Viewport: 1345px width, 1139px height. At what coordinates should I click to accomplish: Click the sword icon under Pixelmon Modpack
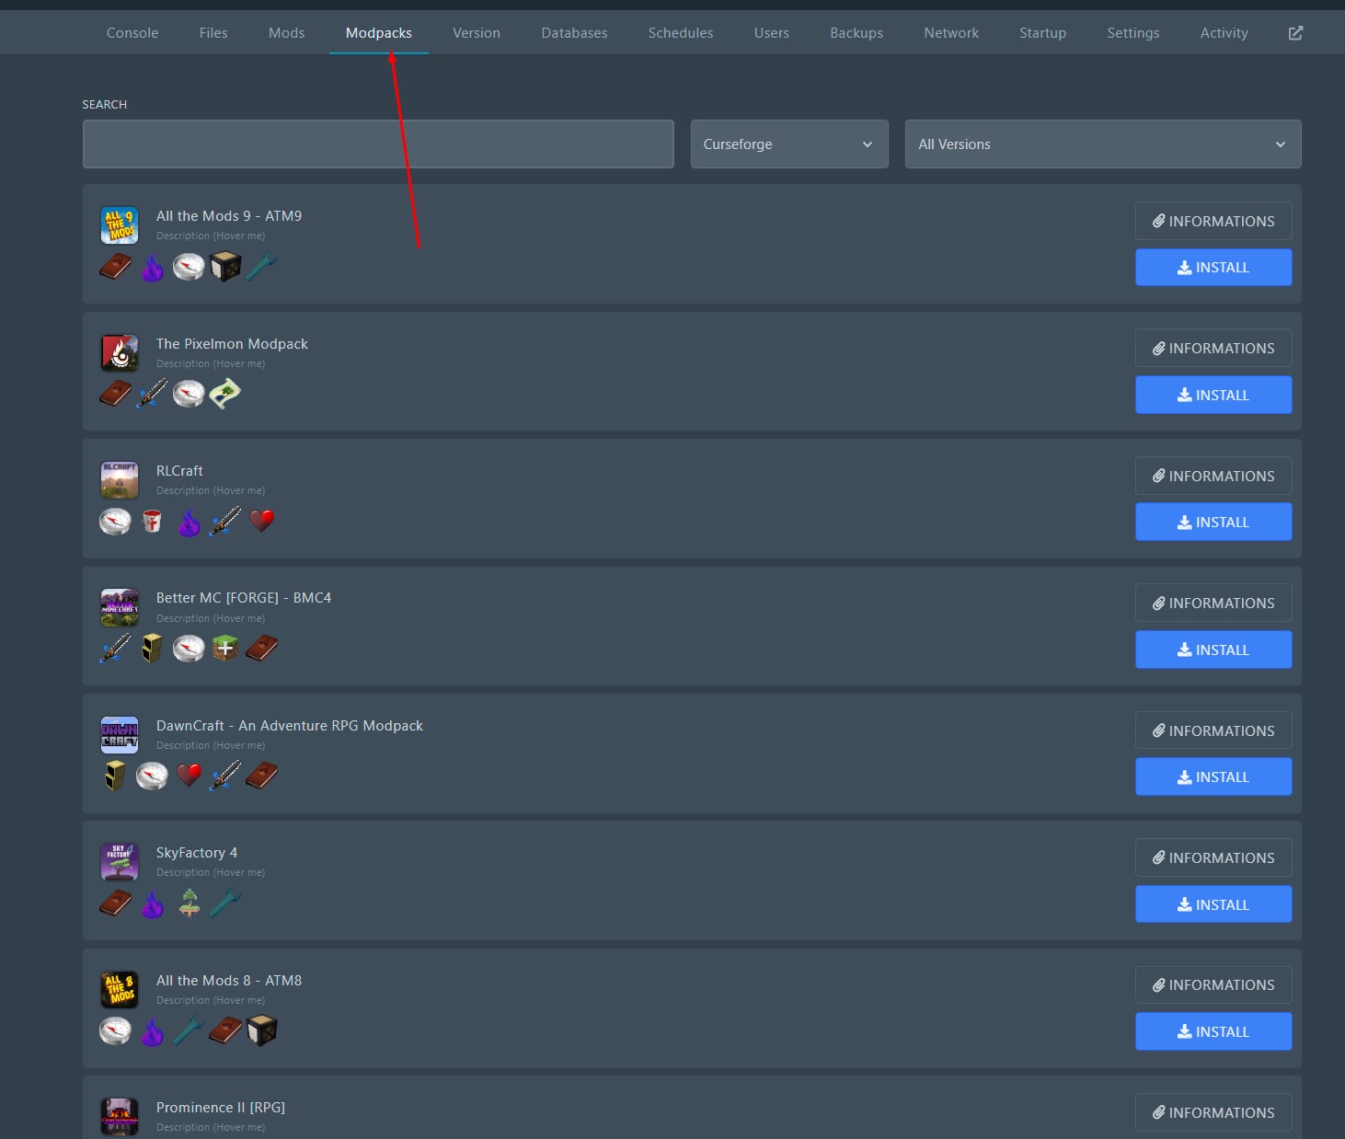click(153, 394)
